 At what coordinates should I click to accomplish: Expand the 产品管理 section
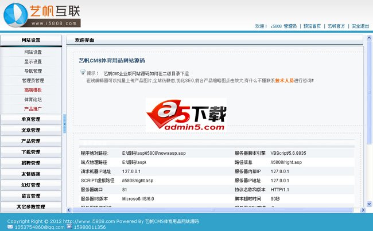31,141
